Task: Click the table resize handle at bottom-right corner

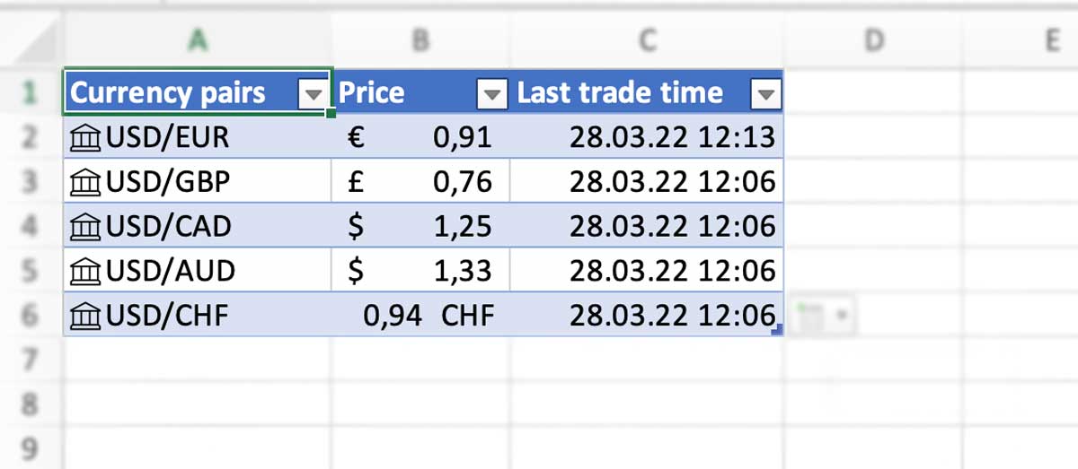Action: tap(778, 331)
